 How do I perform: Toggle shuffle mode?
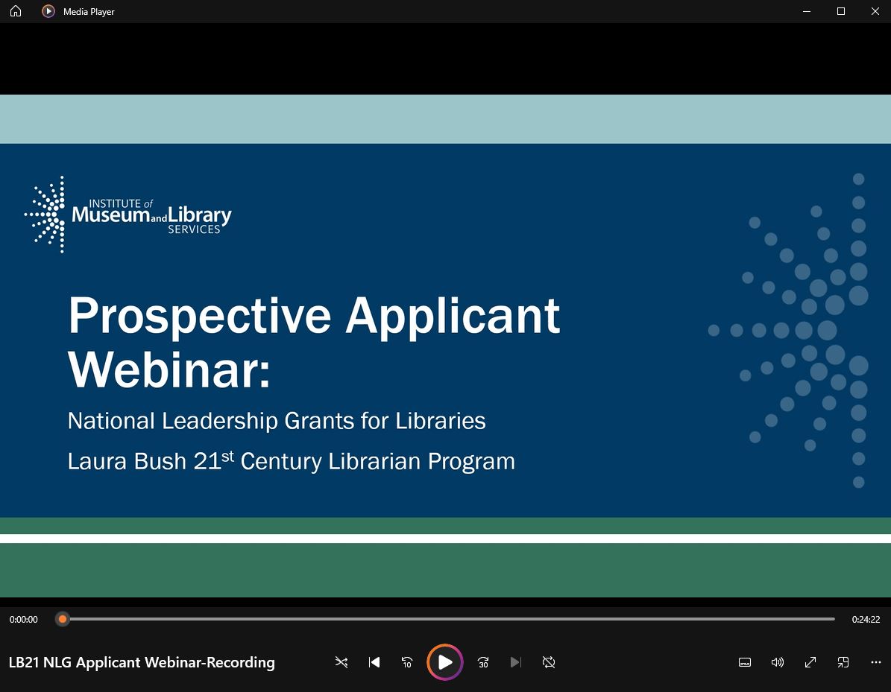tap(341, 662)
